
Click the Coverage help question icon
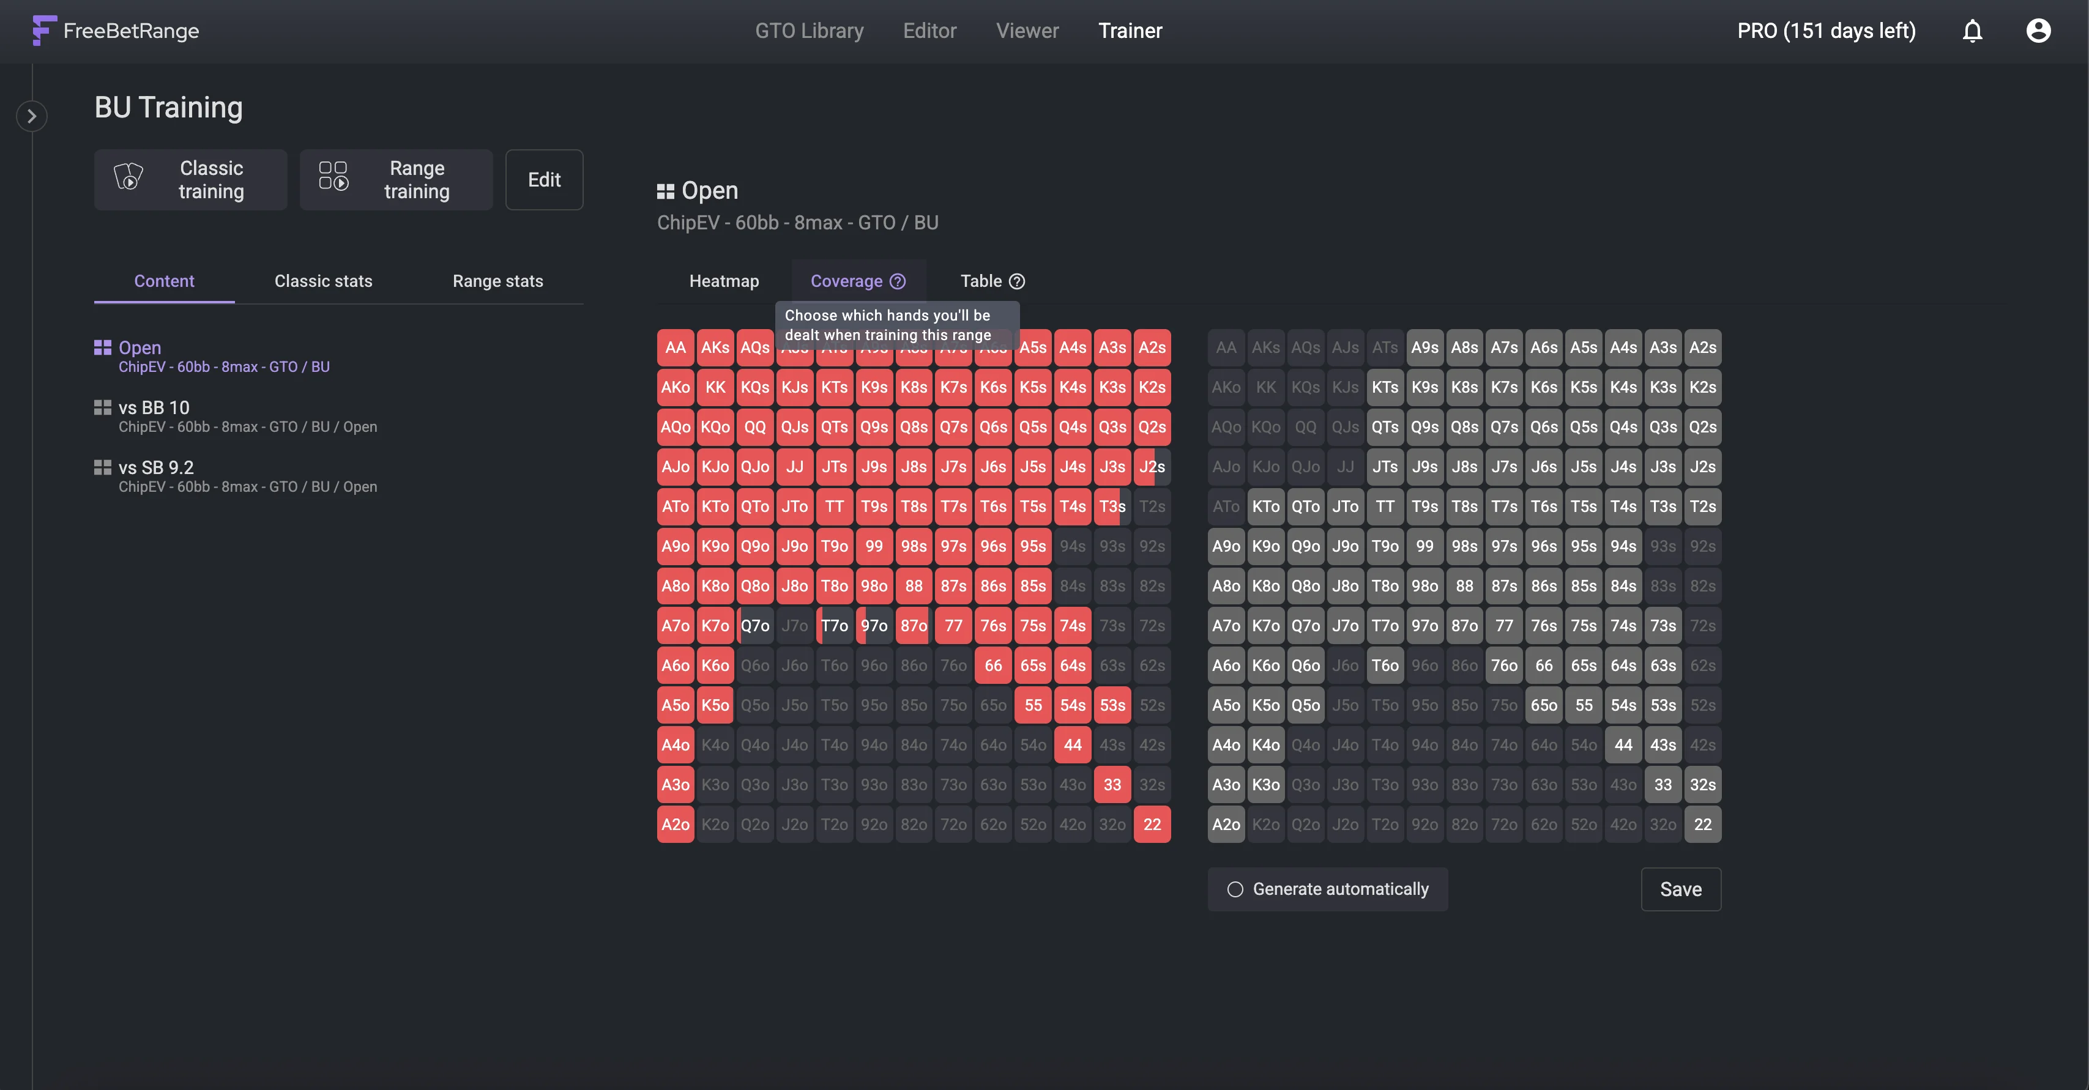pyautogui.click(x=898, y=281)
